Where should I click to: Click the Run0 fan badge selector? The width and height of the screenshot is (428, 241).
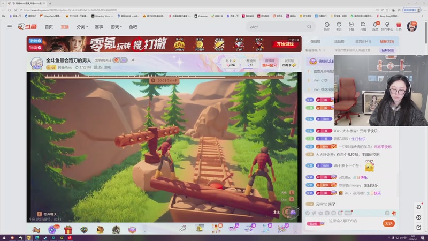click(315, 223)
